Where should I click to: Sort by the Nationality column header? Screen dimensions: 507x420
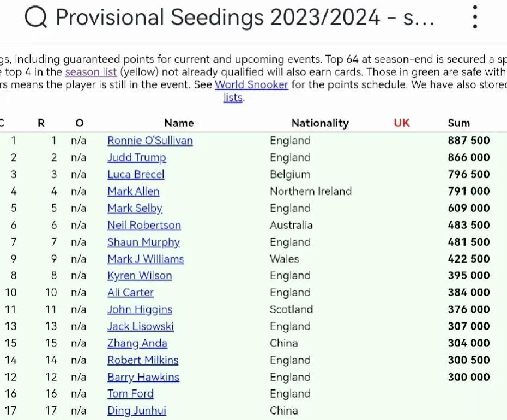[x=320, y=123]
